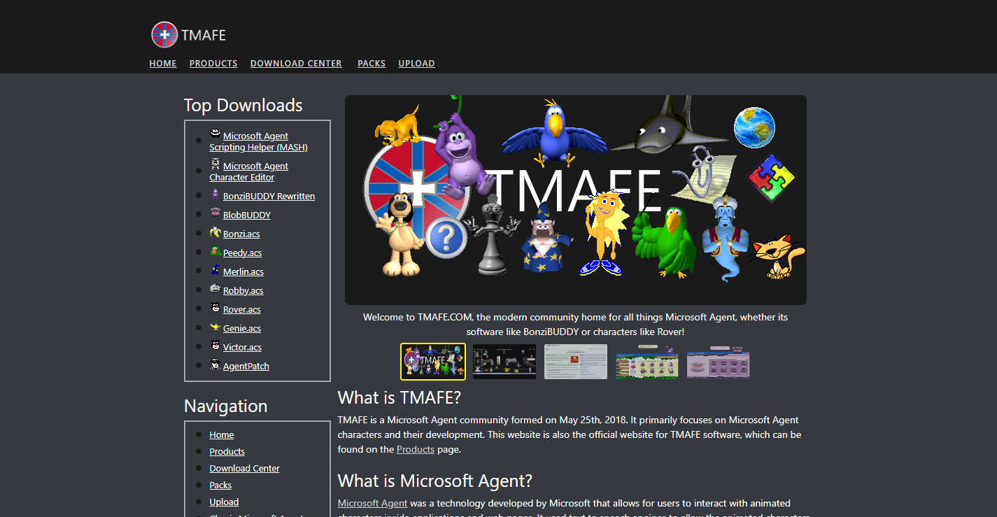Select the Packs link in the Navigation sidebar
997x517 pixels.
click(x=220, y=485)
